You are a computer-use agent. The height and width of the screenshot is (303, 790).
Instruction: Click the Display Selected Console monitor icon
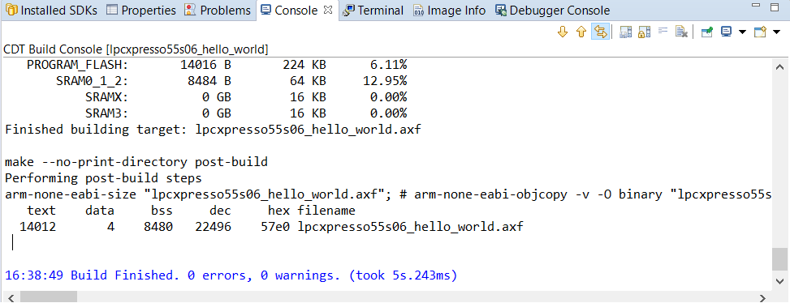pos(726,32)
